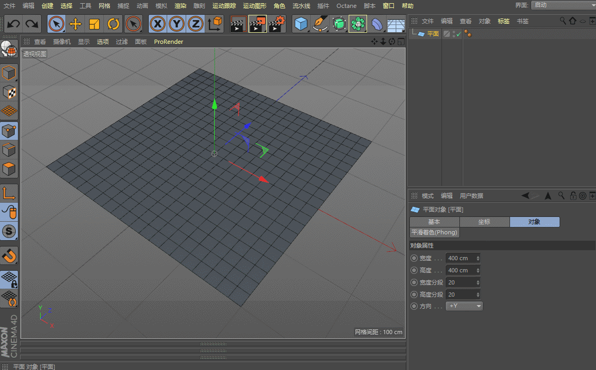Switch to the 基本 tab
This screenshot has width=596, height=370.
click(x=434, y=222)
